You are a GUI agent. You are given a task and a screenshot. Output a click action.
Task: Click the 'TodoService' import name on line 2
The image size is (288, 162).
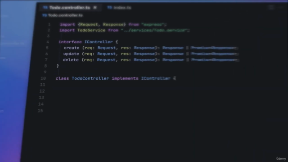pos(91,30)
